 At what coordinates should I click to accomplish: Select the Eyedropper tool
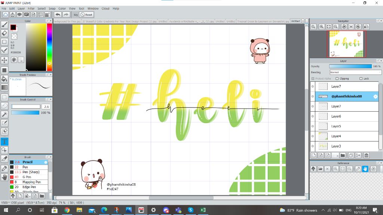coord(4,168)
